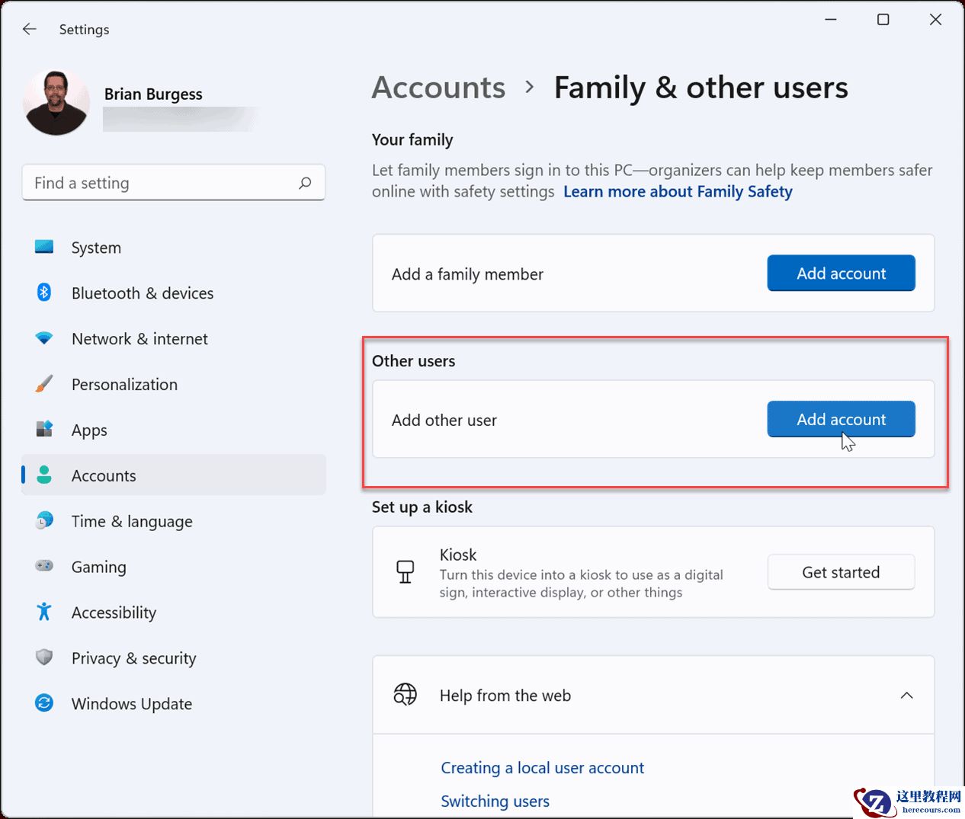Select Time & language in sidebar
Image resolution: width=965 pixels, height=819 pixels.
click(x=132, y=522)
